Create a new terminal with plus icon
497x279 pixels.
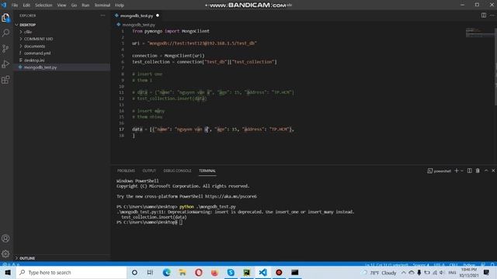(457, 170)
